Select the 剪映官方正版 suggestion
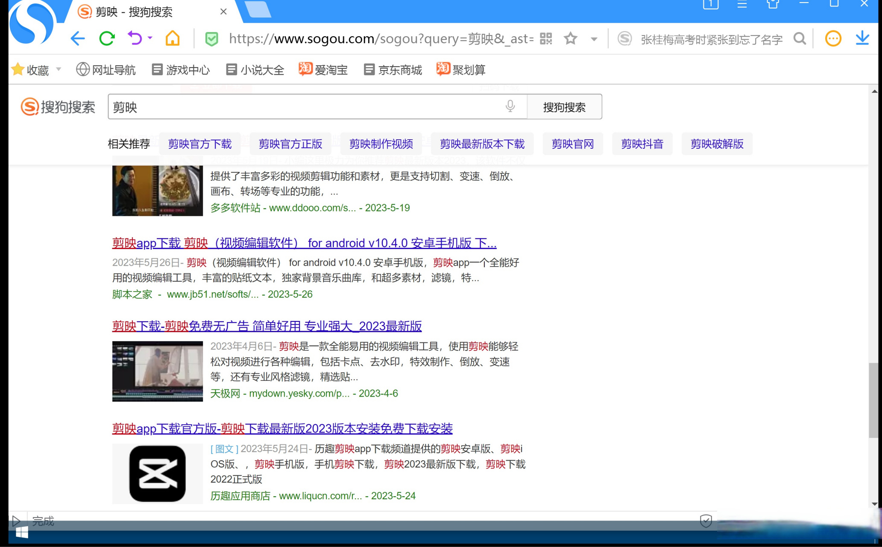This screenshot has height=547, width=882. tap(290, 144)
